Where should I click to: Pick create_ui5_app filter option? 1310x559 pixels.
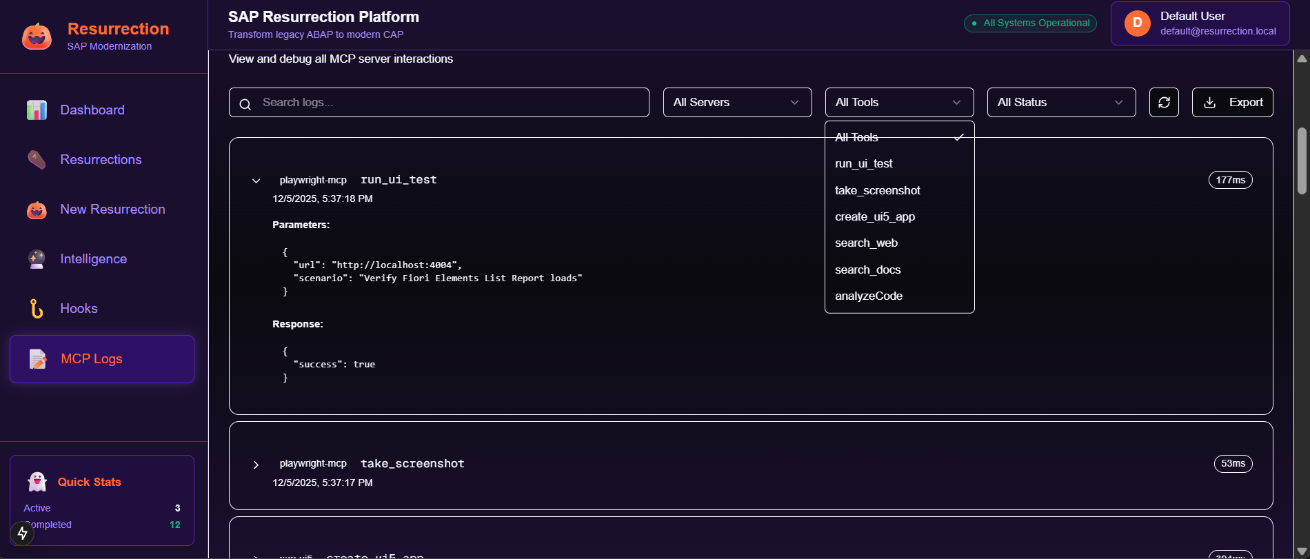click(899, 216)
